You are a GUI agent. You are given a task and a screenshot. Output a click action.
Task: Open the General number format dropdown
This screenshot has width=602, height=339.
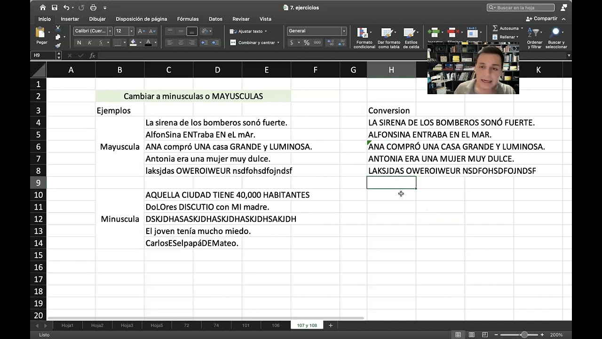[344, 31]
